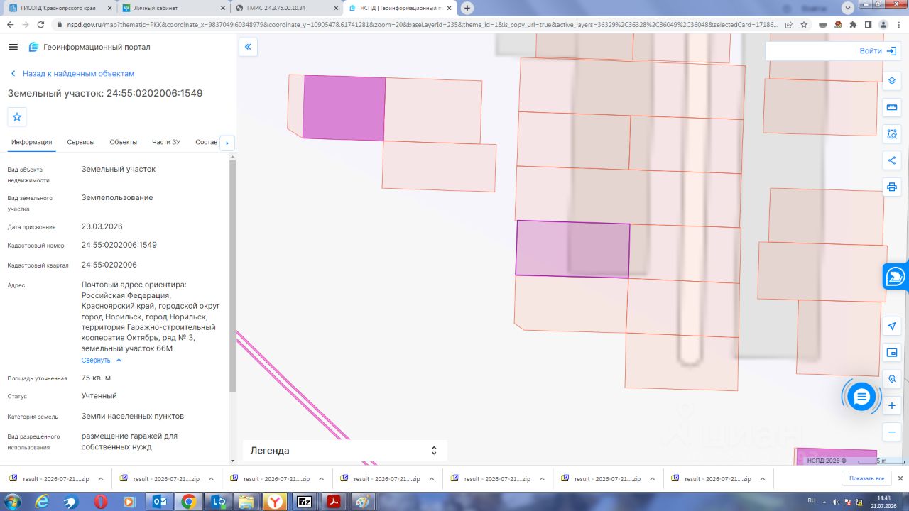Screen dimensions: 909x511
Task: Click the Земли населенных пунктов value
Action: coord(133,416)
